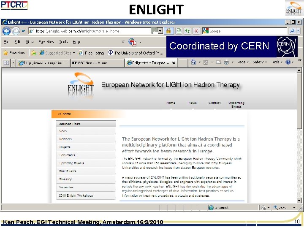The width and height of the screenshot is (304, 228).
Task: Open the Safety command dropdown
Action: click(260, 62)
